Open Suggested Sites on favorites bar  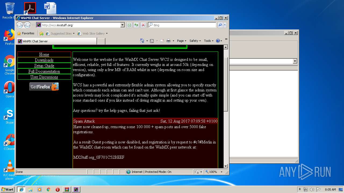pos(60,34)
